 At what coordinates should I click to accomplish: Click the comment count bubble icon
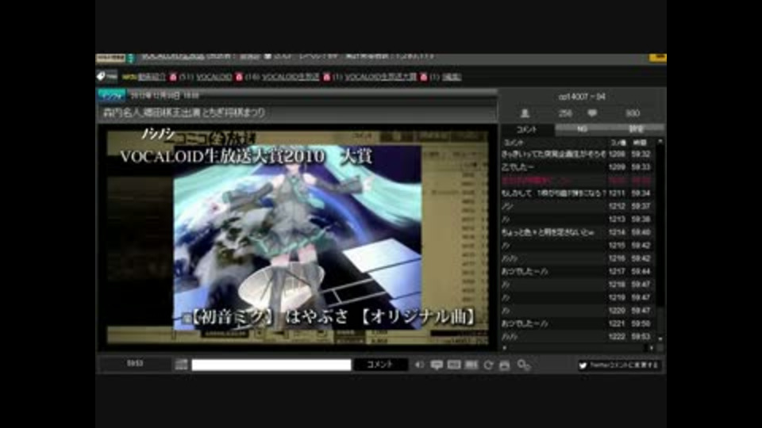592,113
